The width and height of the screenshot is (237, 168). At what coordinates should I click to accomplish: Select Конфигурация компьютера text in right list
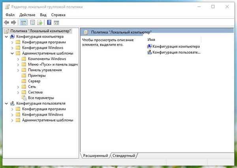[176, 46]
